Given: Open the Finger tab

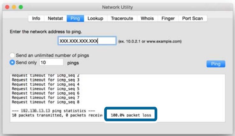Looking at the screenshot, I should [168, 19].
